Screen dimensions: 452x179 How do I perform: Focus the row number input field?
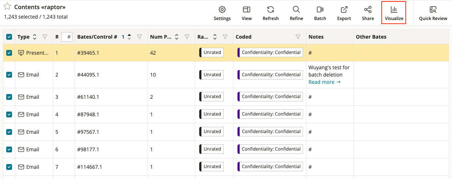click(x=67, y=37)
